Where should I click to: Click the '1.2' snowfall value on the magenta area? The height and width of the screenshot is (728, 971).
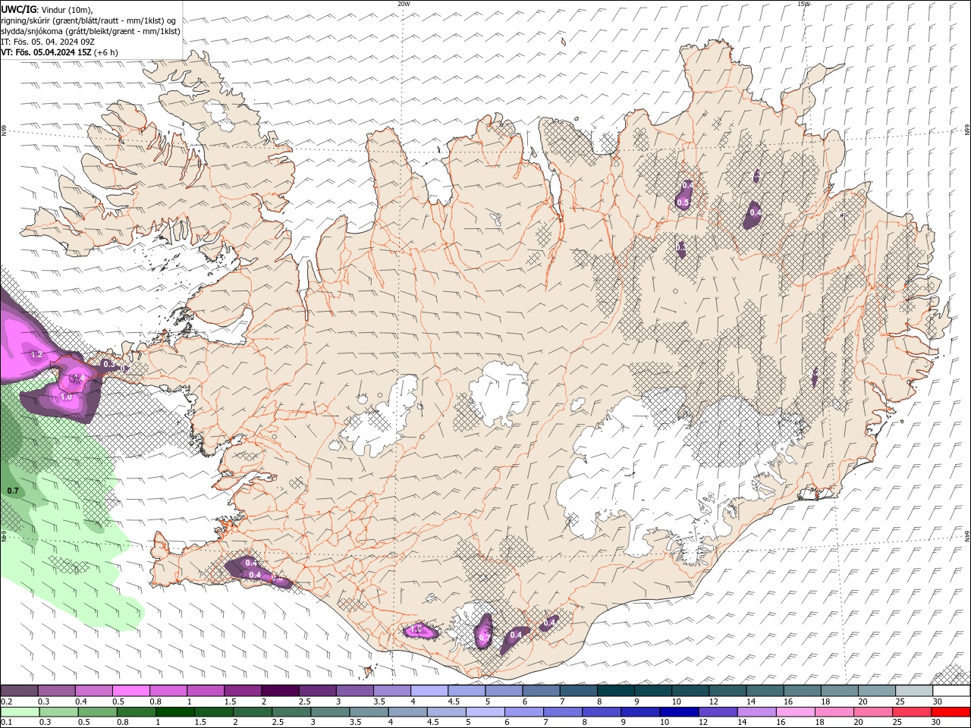pos(36,354)
